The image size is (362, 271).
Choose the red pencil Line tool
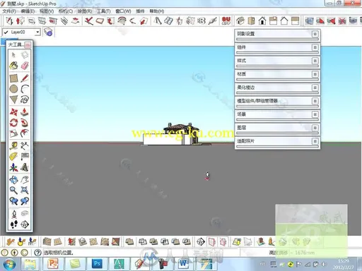point(25,78)
